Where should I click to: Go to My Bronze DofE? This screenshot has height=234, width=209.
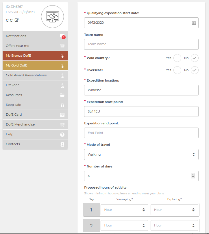tap(35, 56)
